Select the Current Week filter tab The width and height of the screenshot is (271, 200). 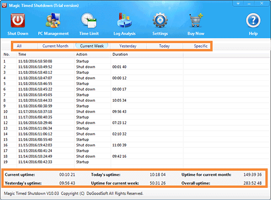tap(92, 46)
